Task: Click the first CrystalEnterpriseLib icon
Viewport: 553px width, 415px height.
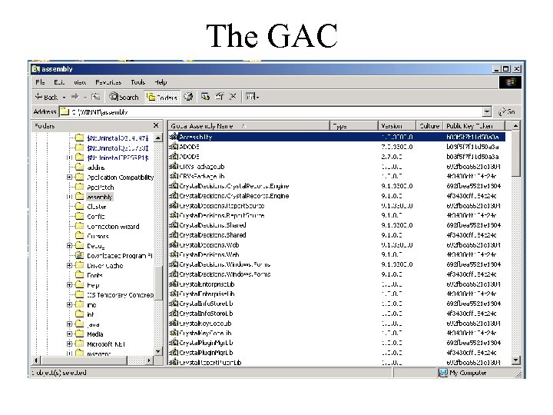Action: click(x=174, y=284)
